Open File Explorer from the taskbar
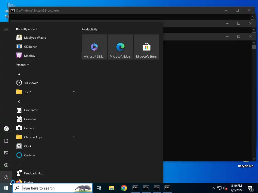This screenshot has height=193, width=258. click(111, 188)
